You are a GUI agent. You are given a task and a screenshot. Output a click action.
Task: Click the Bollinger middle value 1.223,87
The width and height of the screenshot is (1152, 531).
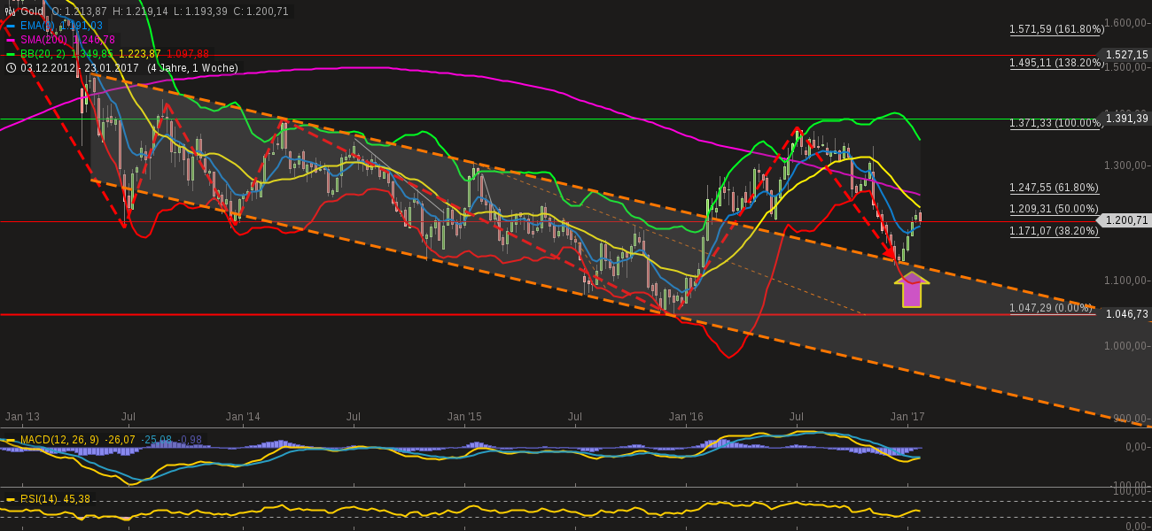pyautogui.click(x=140, y=54)
